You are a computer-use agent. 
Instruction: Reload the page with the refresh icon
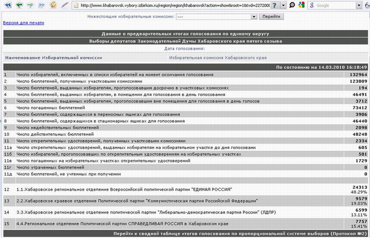53,5
